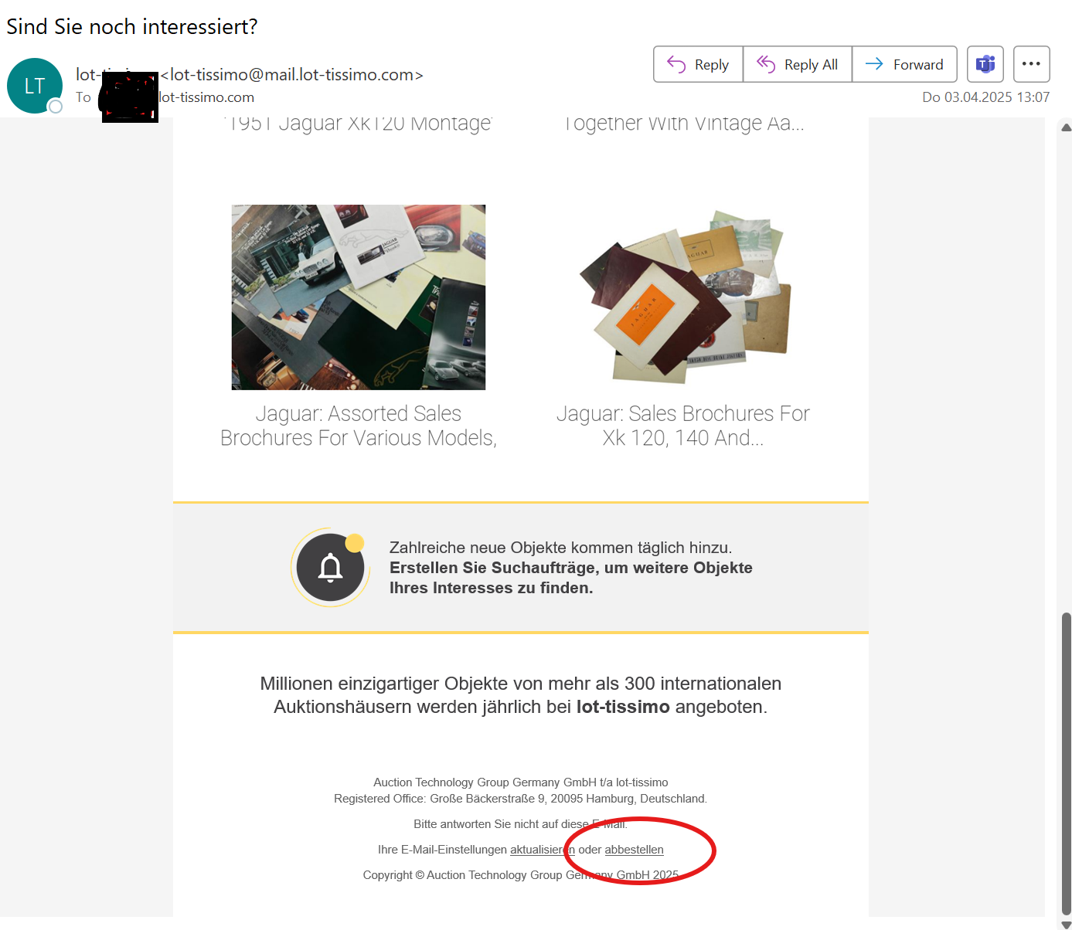Image resolution: width=1072 pixels, height=930 pixels.
Task: Click the scrollbar up arrow
Action: pos(1066,127)
